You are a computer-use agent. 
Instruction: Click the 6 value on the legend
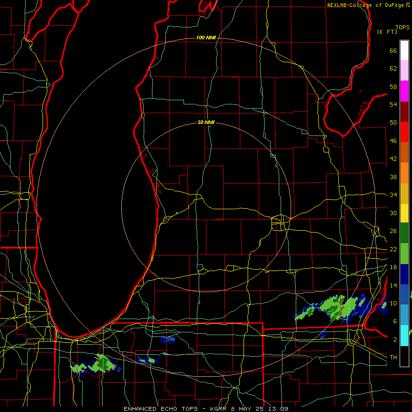395,321
